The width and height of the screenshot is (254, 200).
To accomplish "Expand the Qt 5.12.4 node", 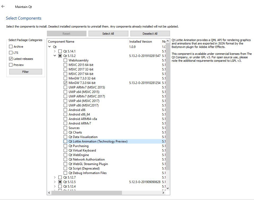I will click(x=55, y=186).
